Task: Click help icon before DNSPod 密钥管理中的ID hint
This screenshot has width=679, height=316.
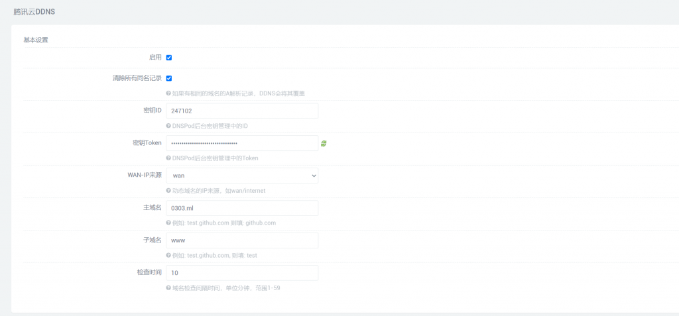Action: pyautogui.click(x=168, y=126)
